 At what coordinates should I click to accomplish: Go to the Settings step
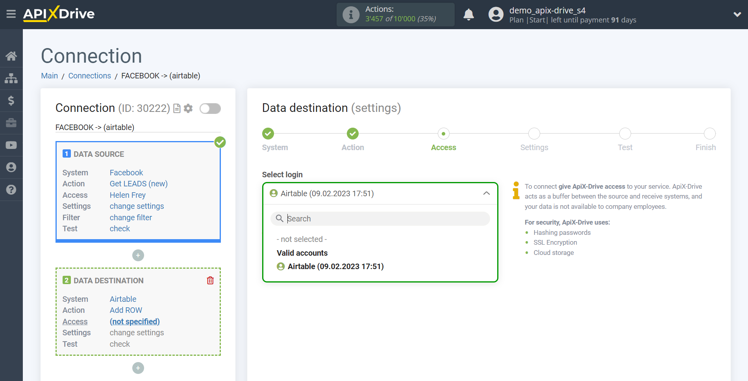[x=534, y=134]
